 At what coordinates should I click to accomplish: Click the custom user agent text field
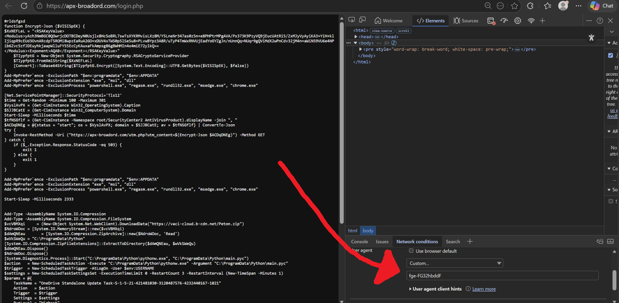(502, 276)
